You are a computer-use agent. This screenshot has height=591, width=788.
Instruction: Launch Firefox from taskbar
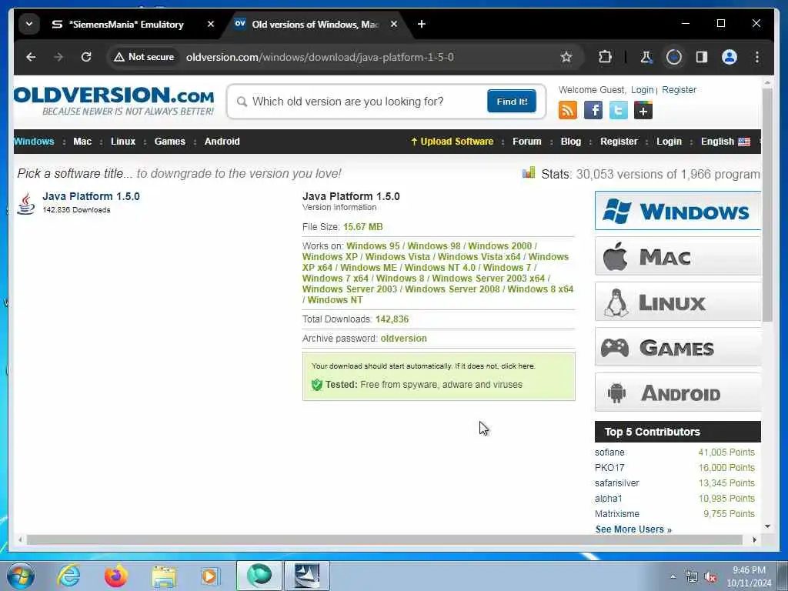[115, 576]
